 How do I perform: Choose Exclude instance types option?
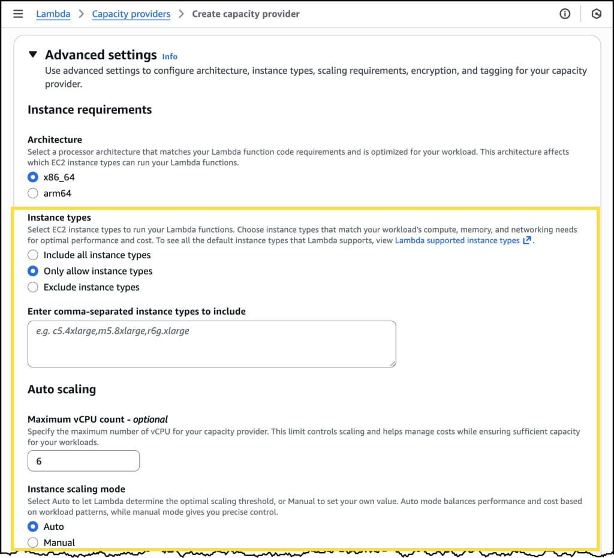pos(33,288)
